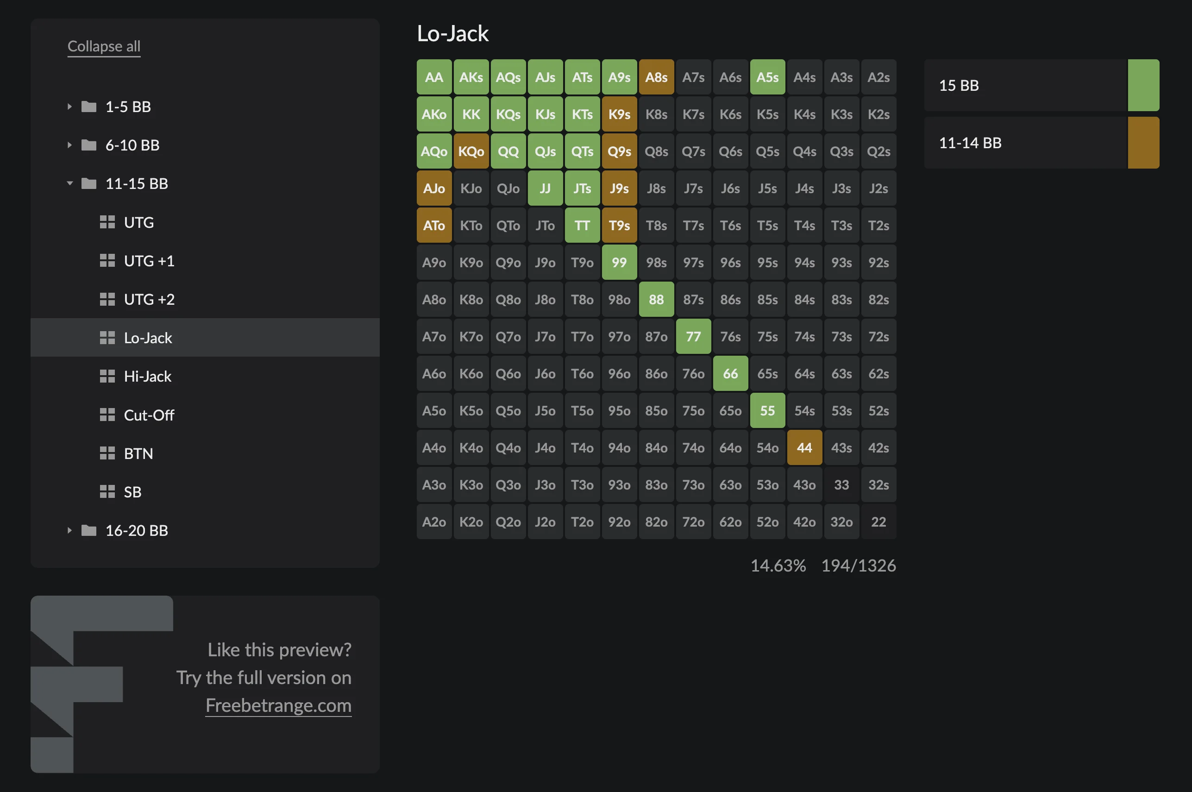Image resolution: width=1192 pixels, height=792 pixels.
Task: Click the Lo-Jack chart heading
Action: (x=453, y=33)
